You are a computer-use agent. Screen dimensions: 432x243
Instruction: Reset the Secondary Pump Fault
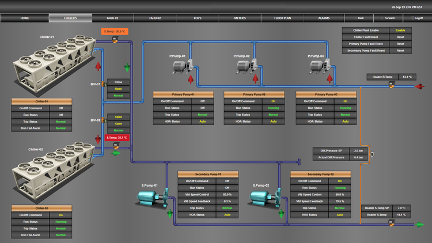(400, 51)
